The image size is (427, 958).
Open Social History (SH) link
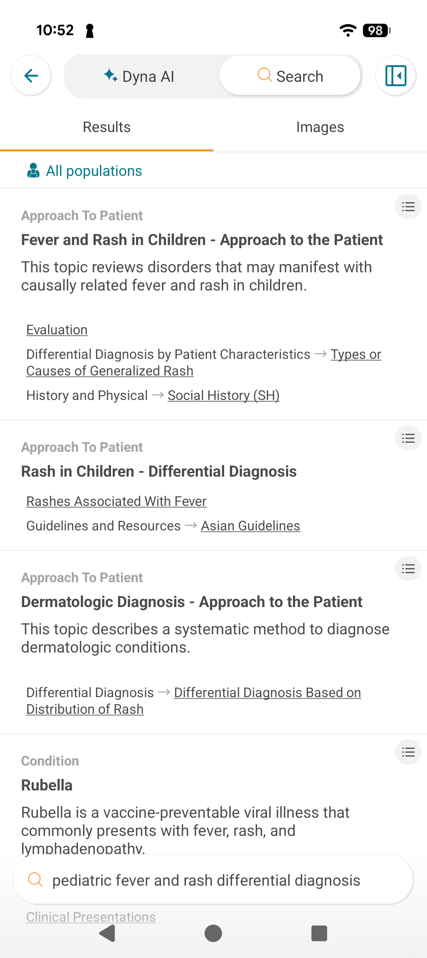click(224, 395)
